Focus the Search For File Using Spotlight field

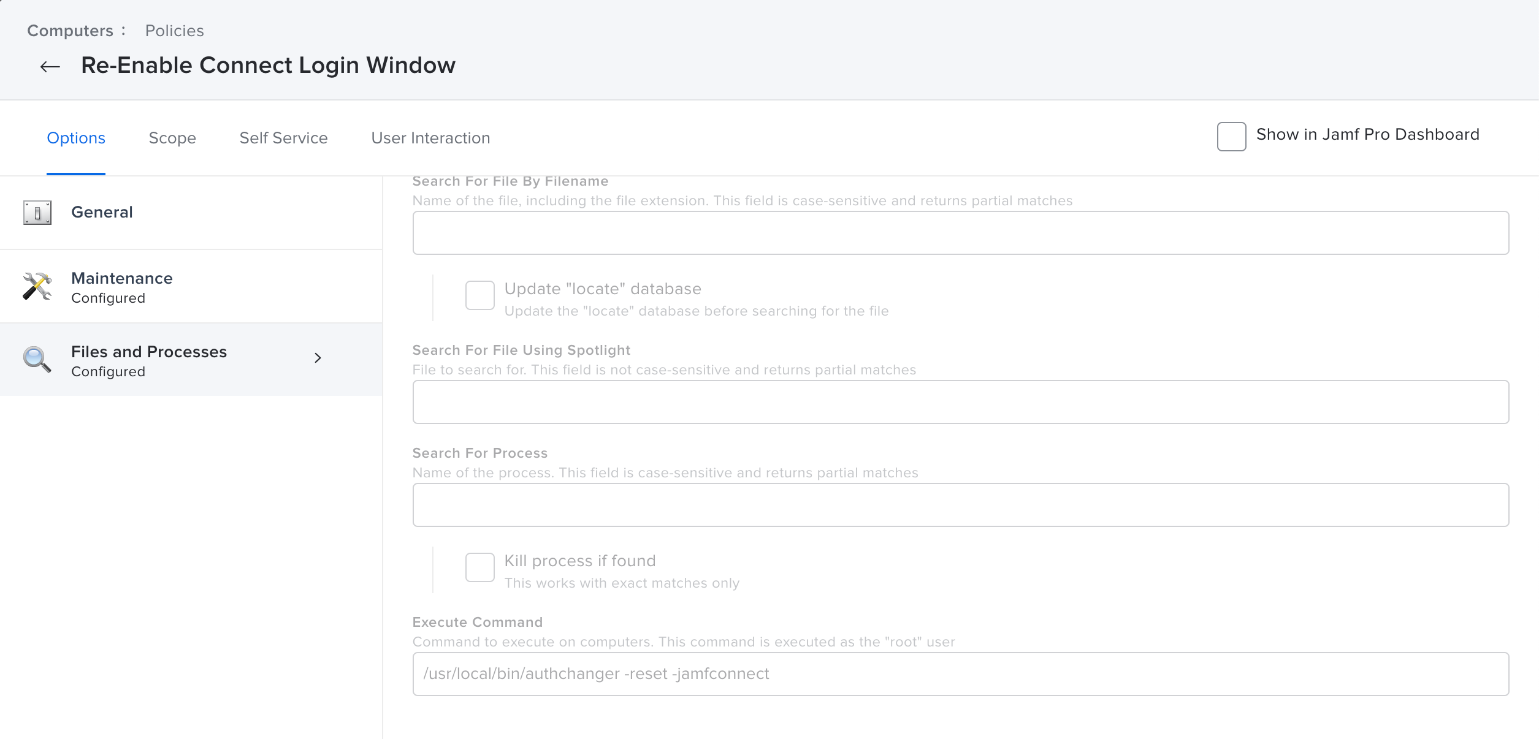pos(961,402)
